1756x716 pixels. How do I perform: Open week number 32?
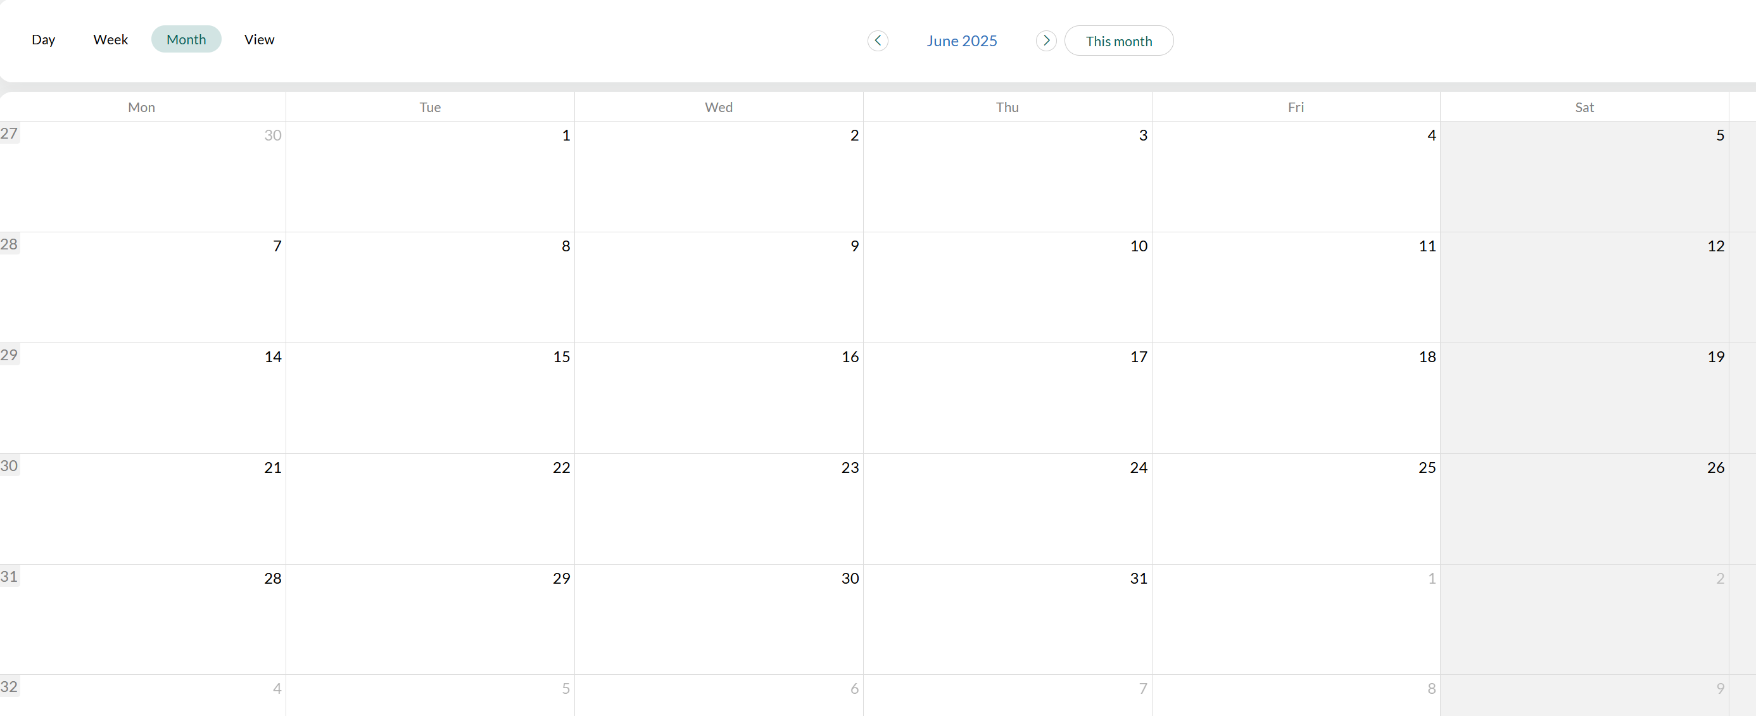(x=9, y=687)
